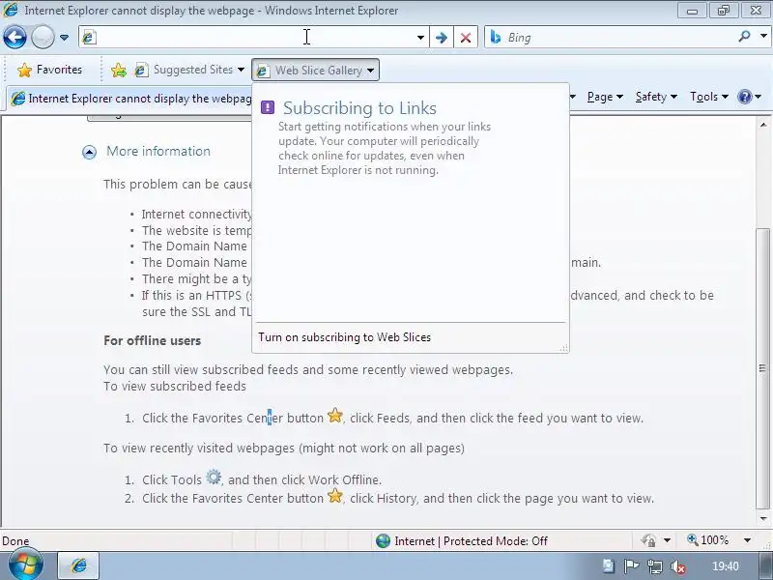Click the vertical scrollbar thumb
The height and width of the screenshot is (580, 773).
[763, 368]
